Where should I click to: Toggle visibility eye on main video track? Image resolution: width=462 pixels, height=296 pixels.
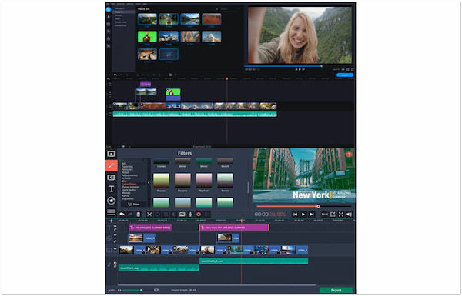tap(115, 248)
